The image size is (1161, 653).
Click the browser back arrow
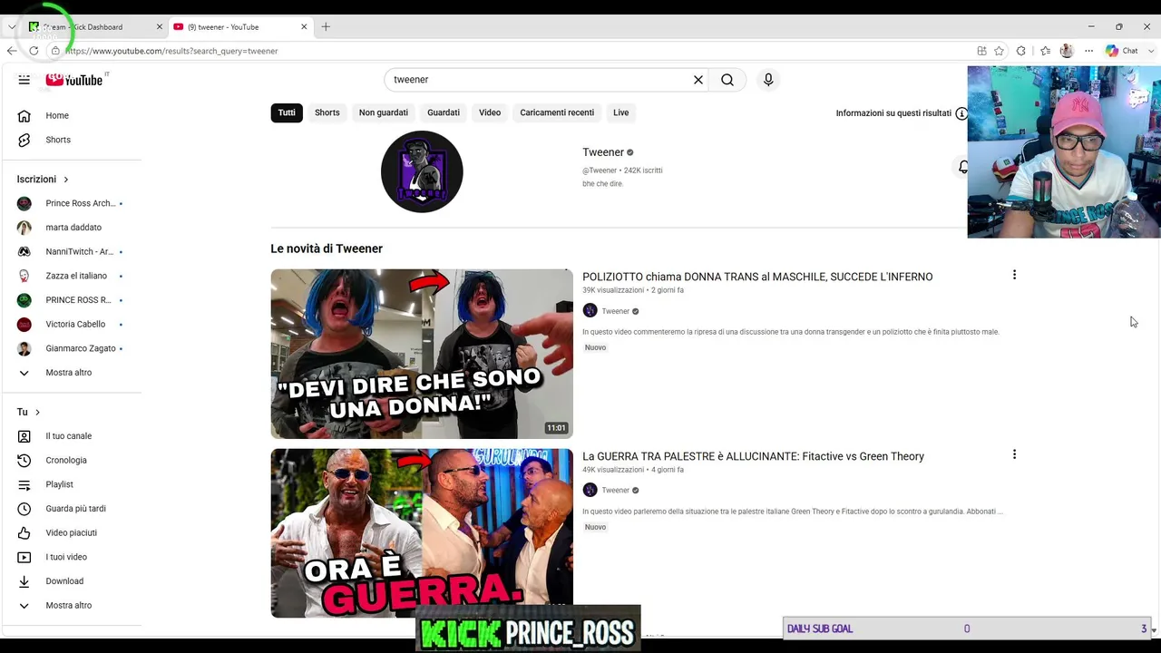coord(12,51)
